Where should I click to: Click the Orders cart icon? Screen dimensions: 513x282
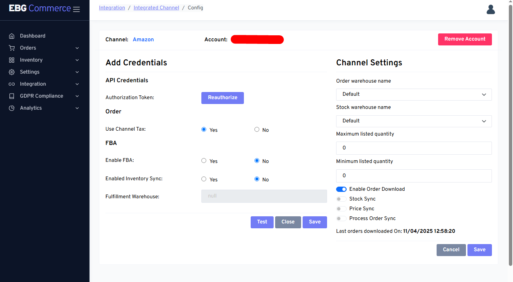point(12,48)
